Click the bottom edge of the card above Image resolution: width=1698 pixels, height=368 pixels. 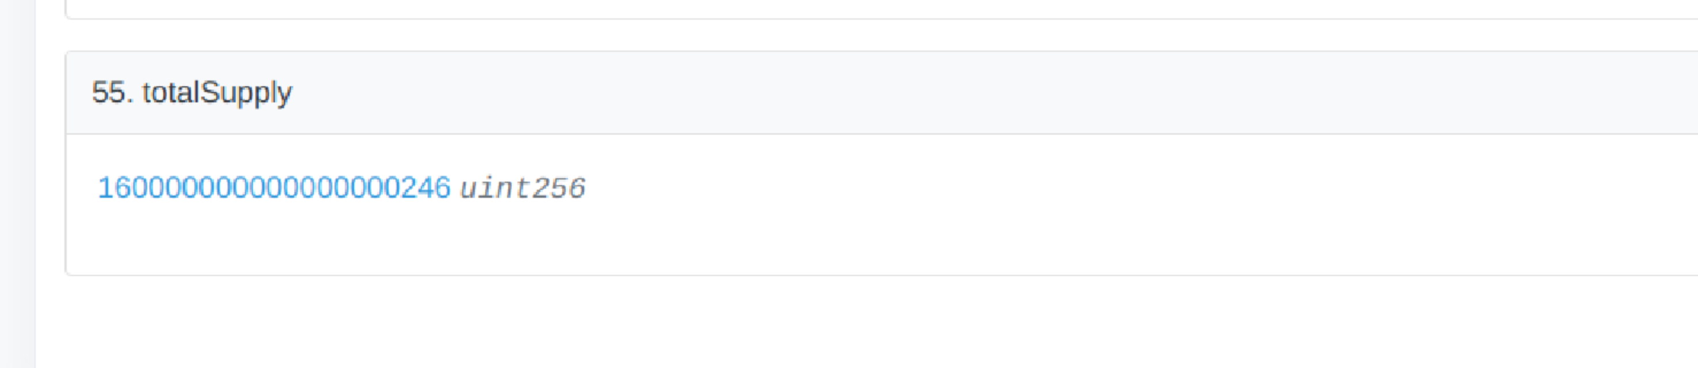click(x=857, y=18)
